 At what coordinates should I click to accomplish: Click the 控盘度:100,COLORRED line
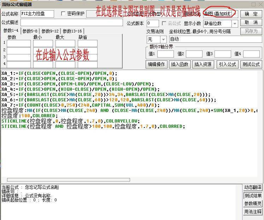pos(29,116)
